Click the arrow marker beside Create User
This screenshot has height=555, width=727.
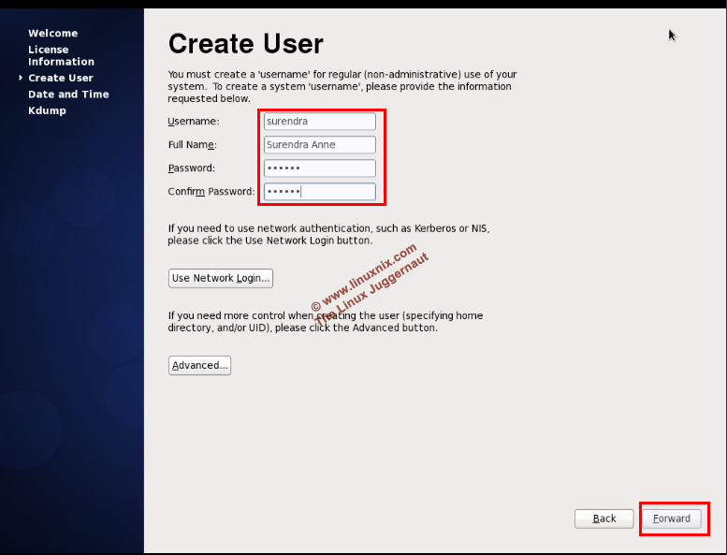point(21,78)
